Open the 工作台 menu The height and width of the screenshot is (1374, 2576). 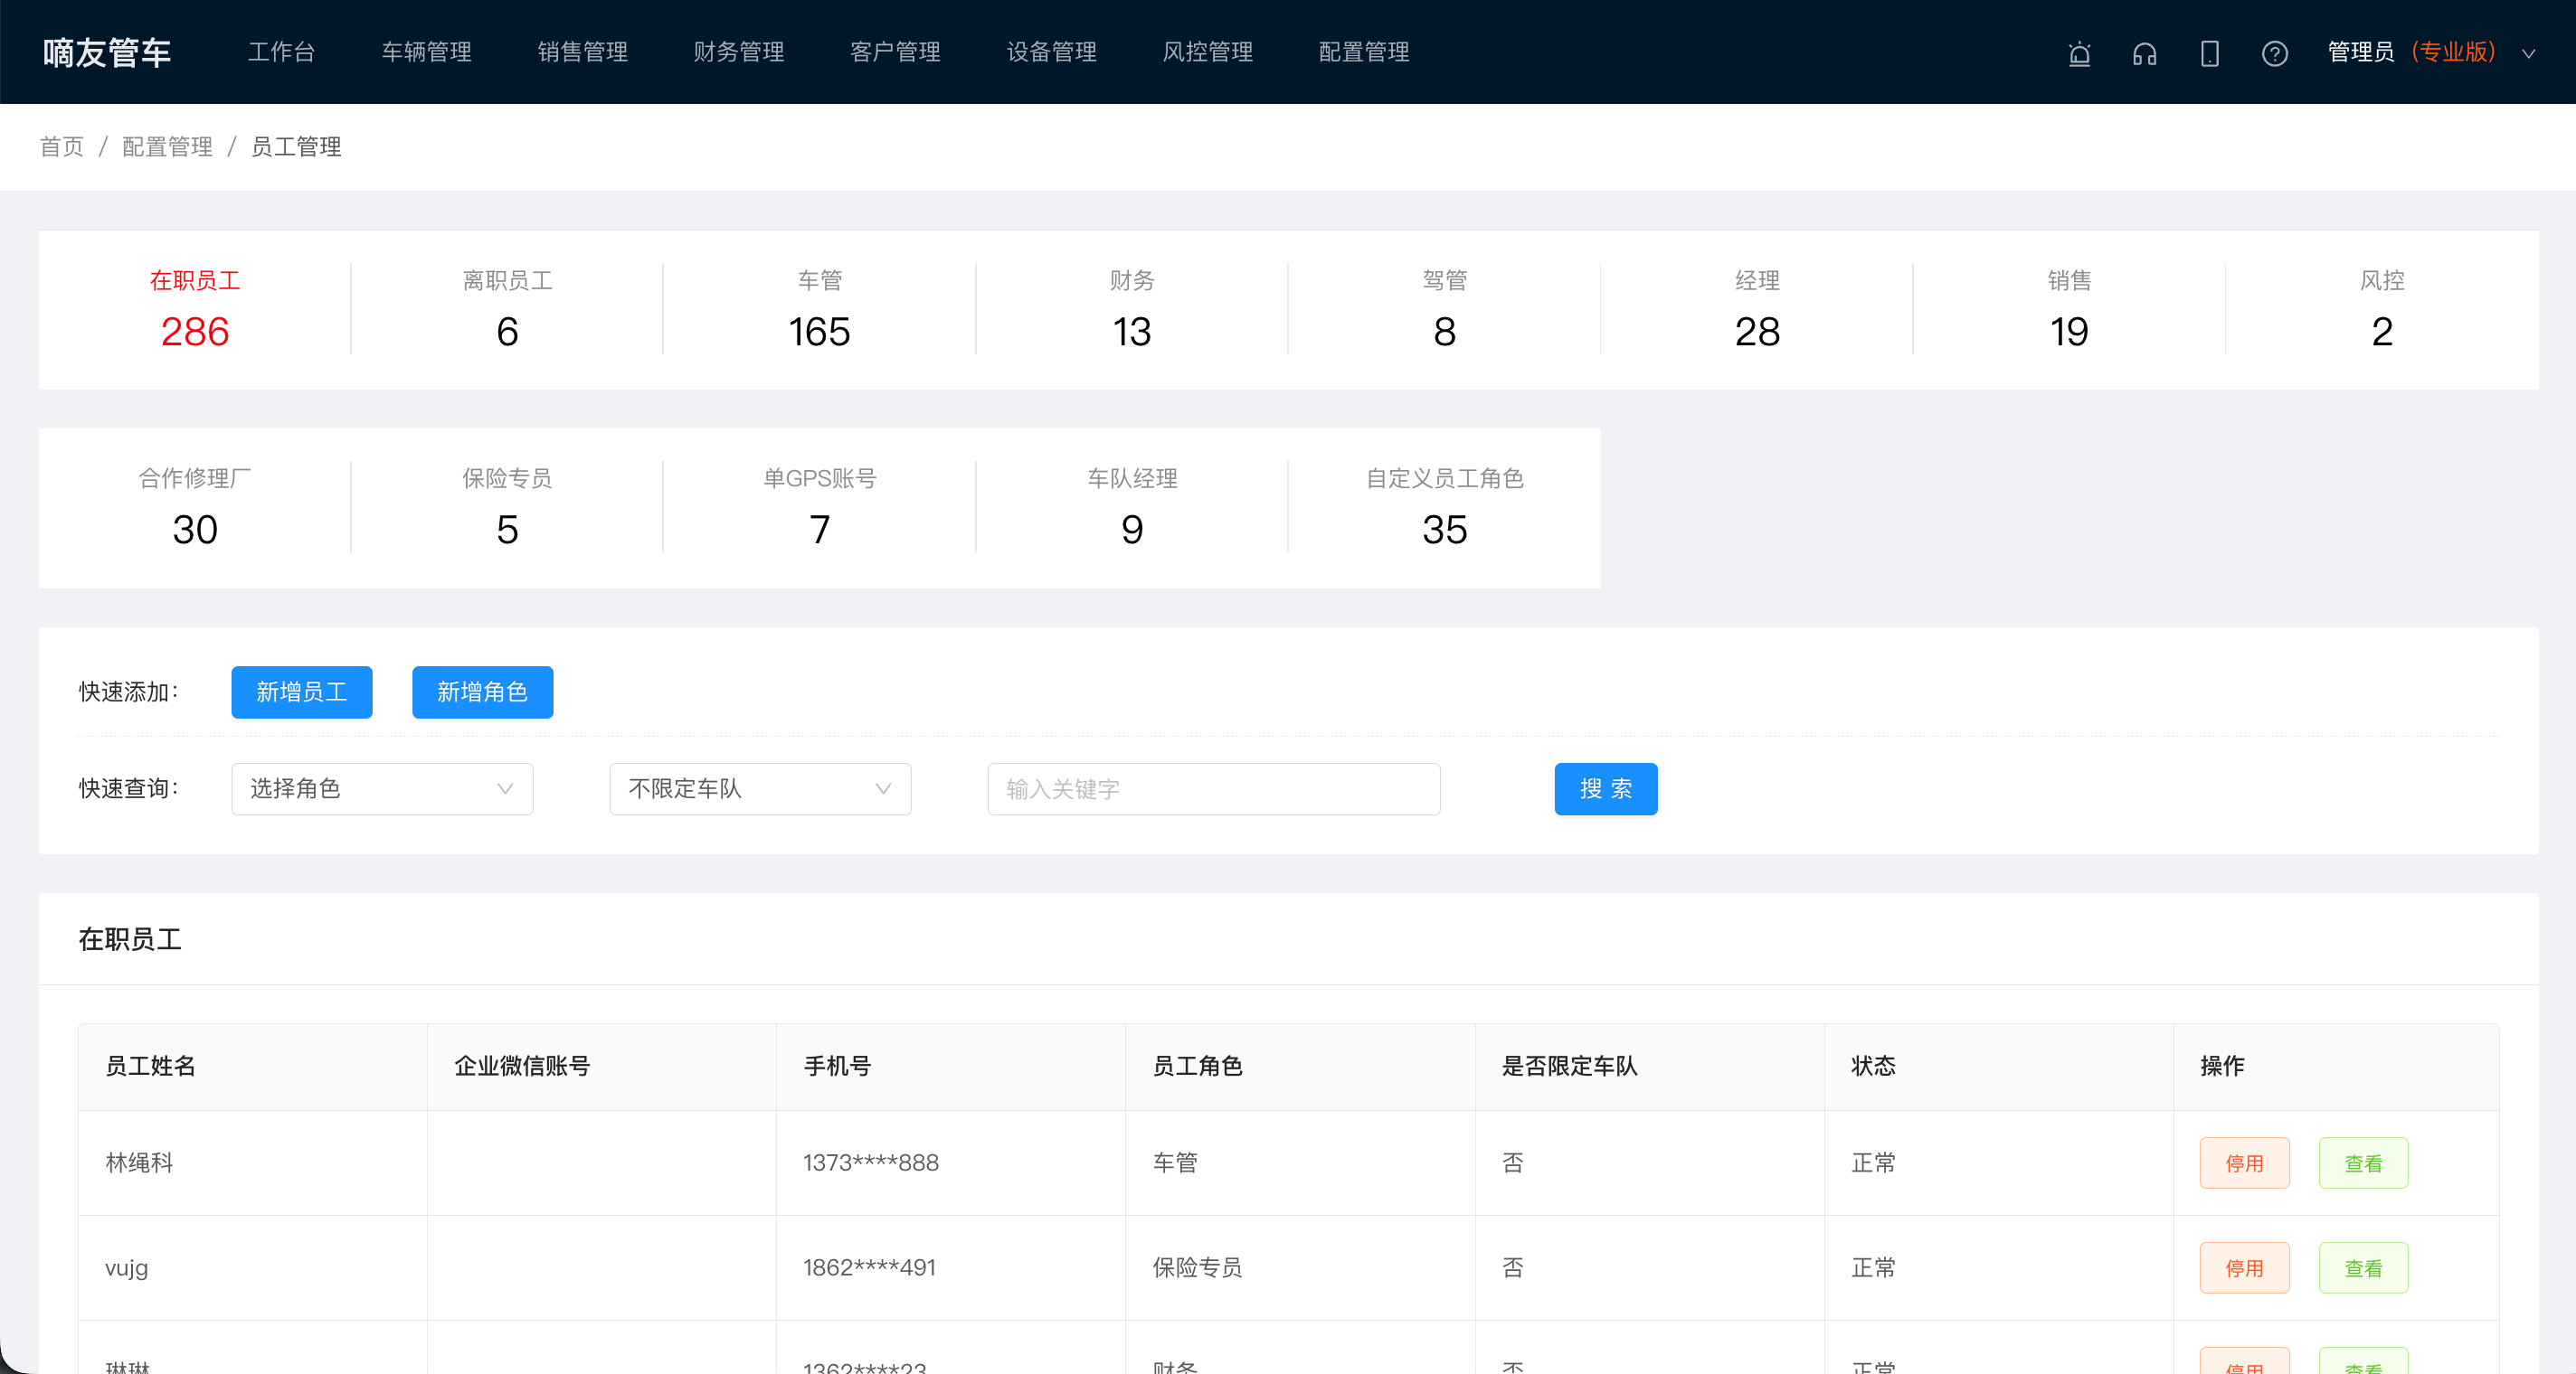pyautogui.click(x=281, y=52)
